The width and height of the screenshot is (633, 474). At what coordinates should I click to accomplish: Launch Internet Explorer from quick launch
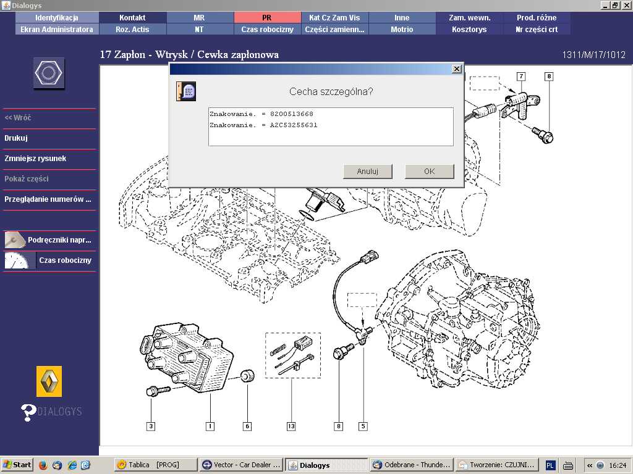coord(72,465)
